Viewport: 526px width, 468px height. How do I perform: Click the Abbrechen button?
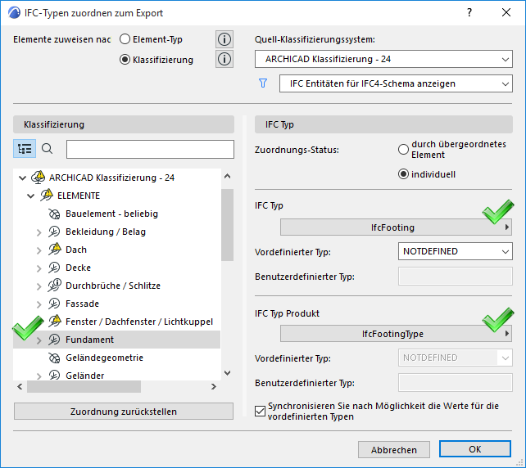394,449
